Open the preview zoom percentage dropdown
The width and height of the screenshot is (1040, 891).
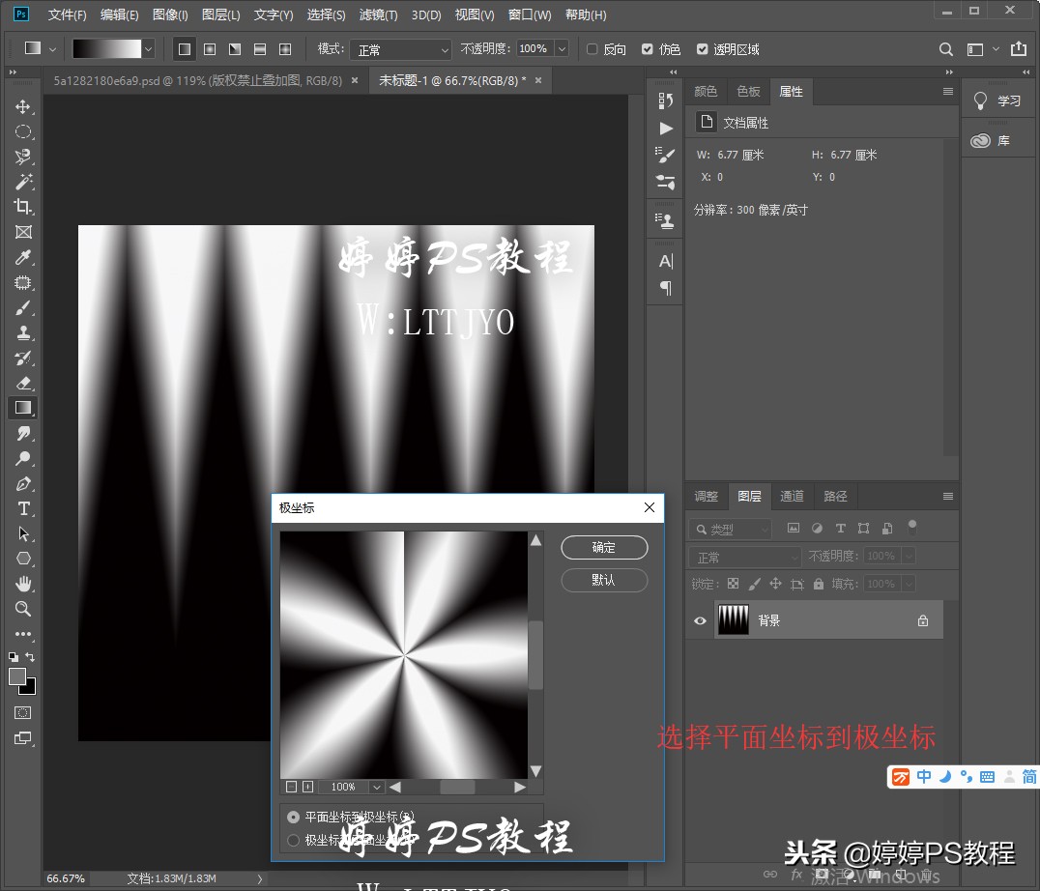tap(376, 787)
